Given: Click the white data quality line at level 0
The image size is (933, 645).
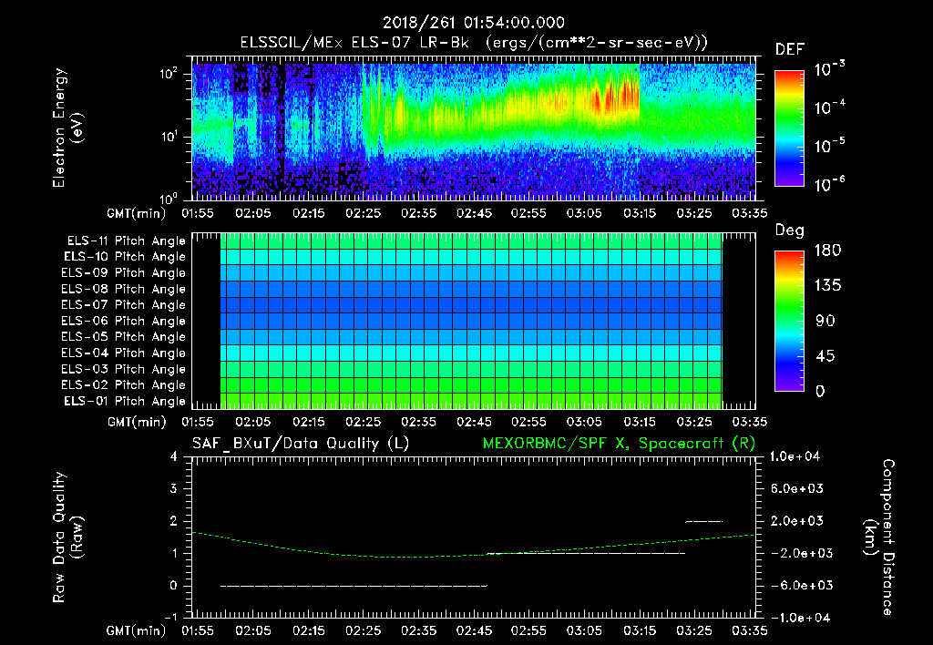Looking at the screenshot, I should pos(354,586).
